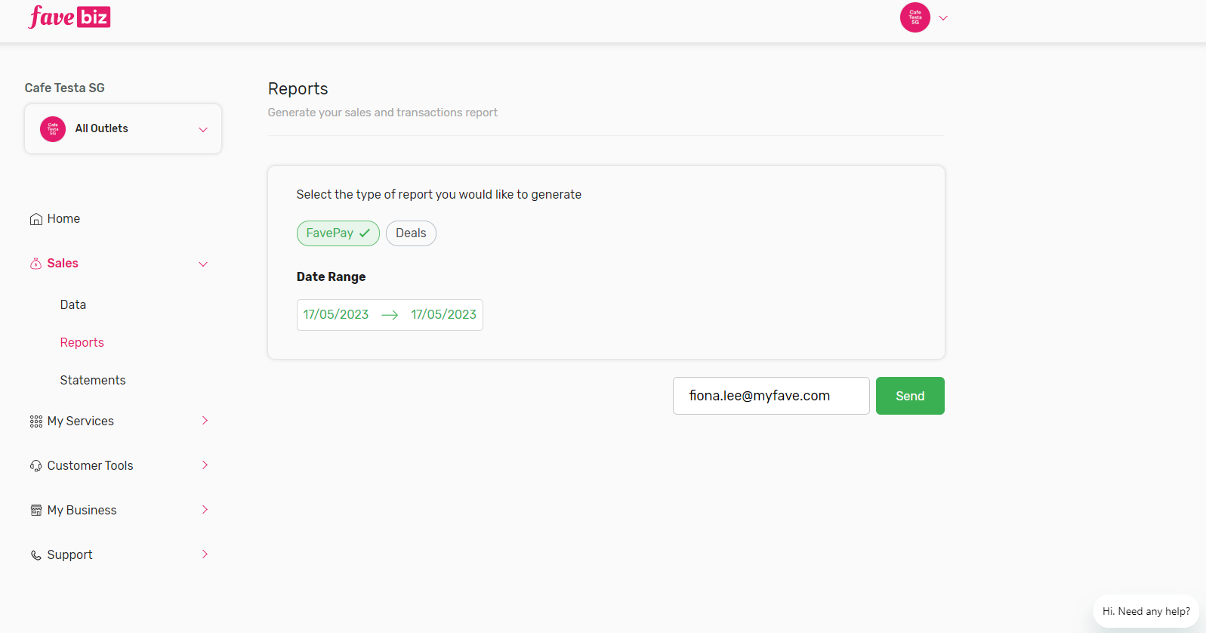
Task: Open My Business in sidebar
Action: (82, 511)
